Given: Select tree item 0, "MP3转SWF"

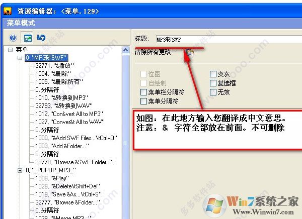Looking at the screenshot, I should [46, 58].
